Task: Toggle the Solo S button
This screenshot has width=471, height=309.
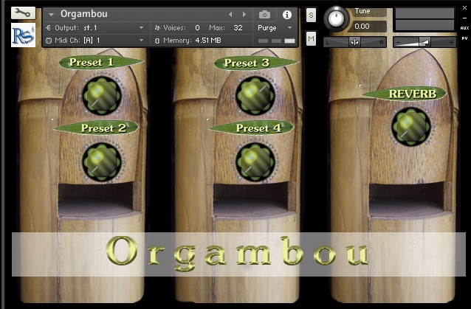Action: click(311, 15)
